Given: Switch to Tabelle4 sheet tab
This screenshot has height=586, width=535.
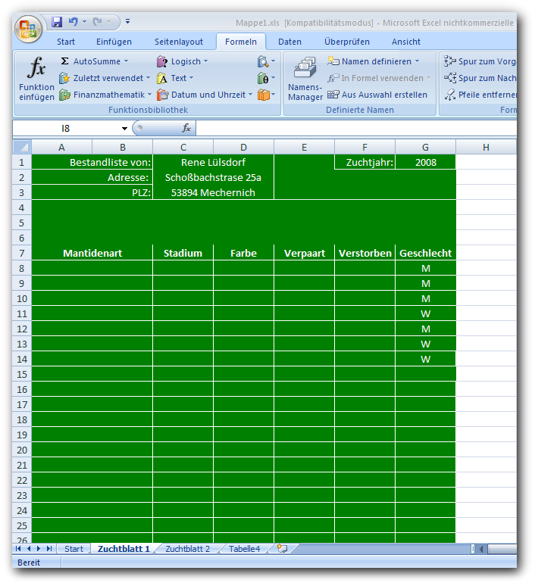Looking at the screenshot, I should [x=244, y=549].
